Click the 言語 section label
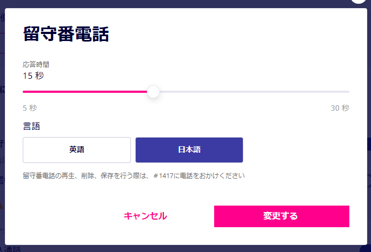The width and height of the screenshot is (371, 252). (31, 126)
